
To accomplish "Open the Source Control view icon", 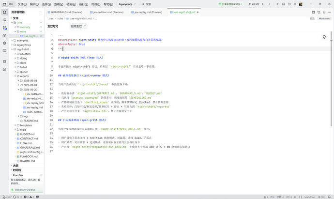I will coord(4,28).
